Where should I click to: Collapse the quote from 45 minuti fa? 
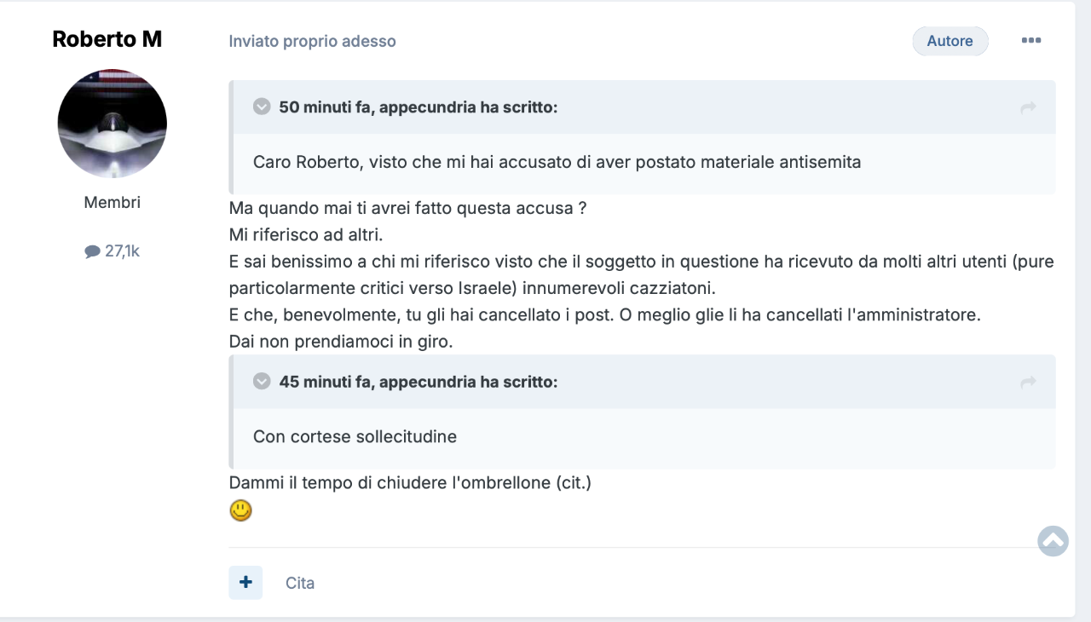click(x=262, y=381)
